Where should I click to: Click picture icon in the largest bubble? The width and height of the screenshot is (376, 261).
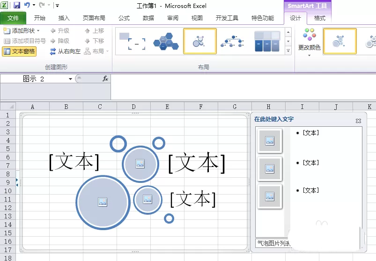coord(103,202)
